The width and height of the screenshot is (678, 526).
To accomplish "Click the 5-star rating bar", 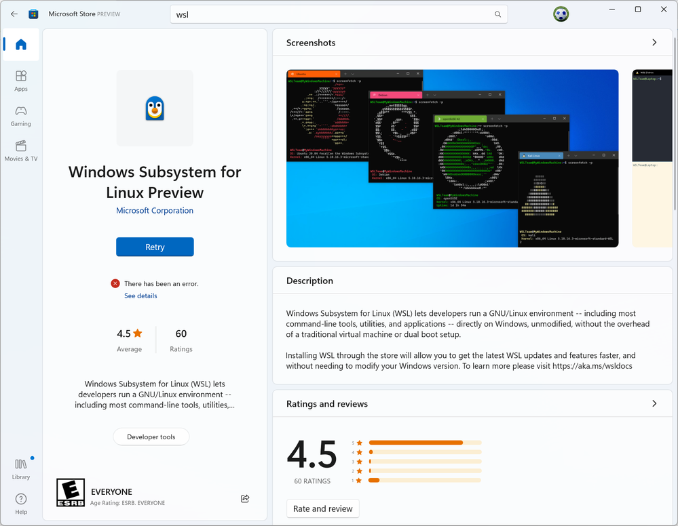I will click(x=425, y=443).
